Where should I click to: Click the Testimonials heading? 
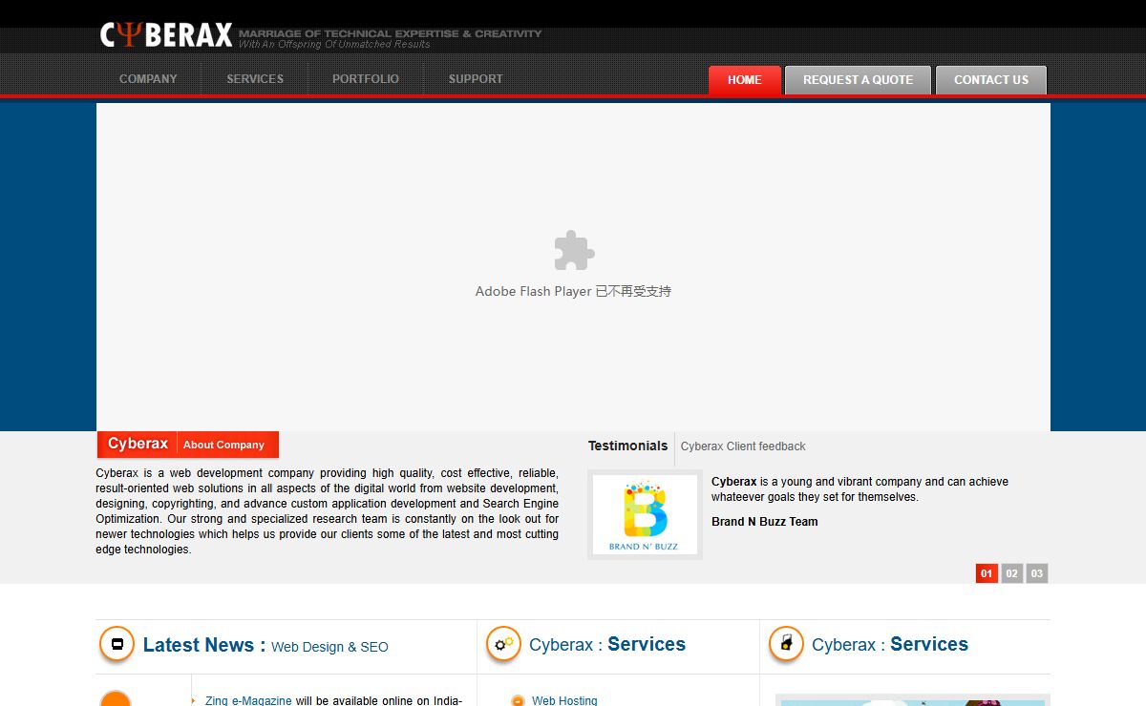[627, 446]
